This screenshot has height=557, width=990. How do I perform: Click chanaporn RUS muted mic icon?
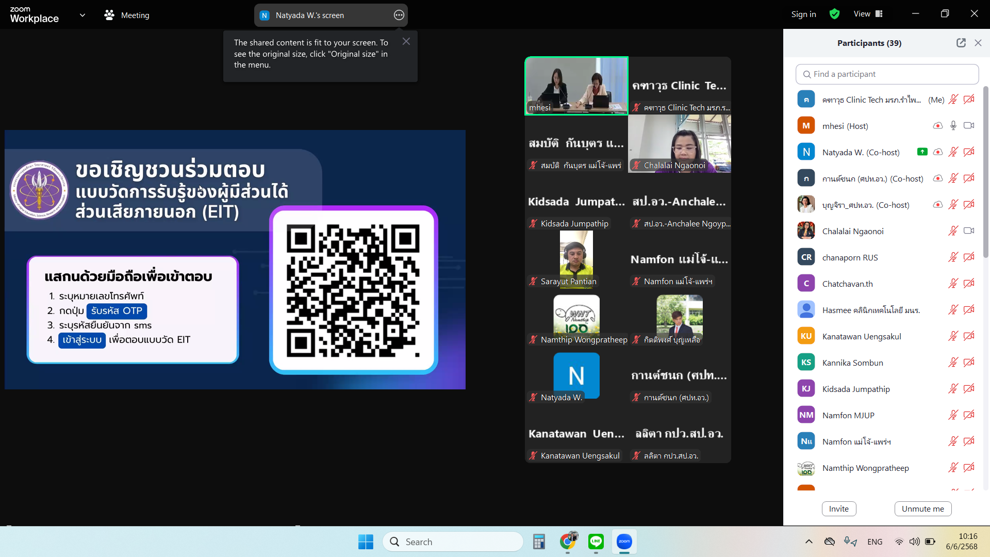pyautogui.click(x=953, y=257)
